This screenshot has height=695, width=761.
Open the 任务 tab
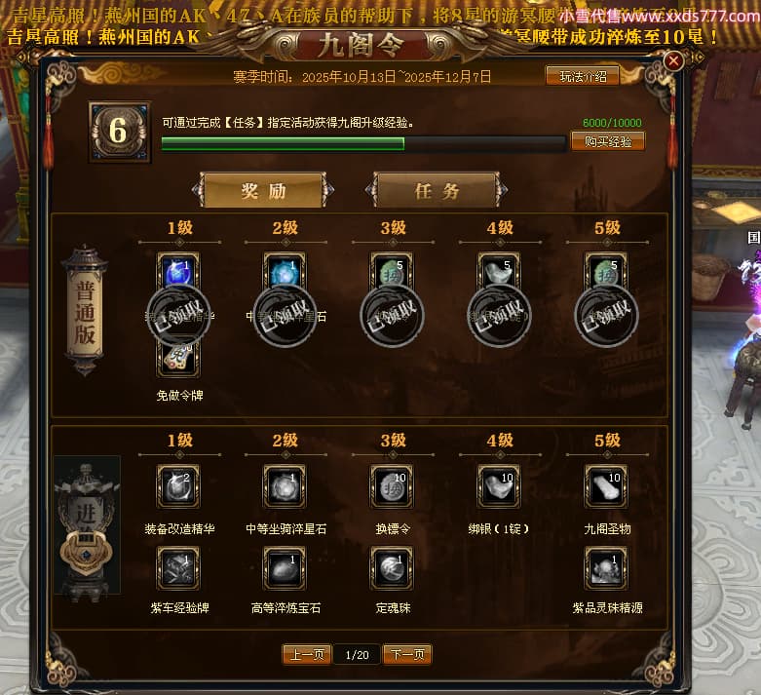pyautogui.click(x=437, y=190)
